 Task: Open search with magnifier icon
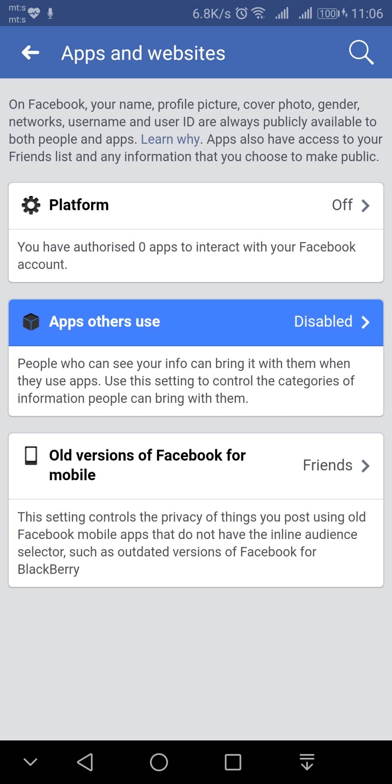tap(361, 53)
